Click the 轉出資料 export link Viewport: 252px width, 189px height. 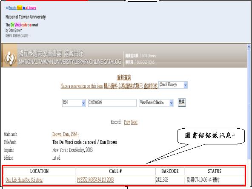(x=111, y=86)
